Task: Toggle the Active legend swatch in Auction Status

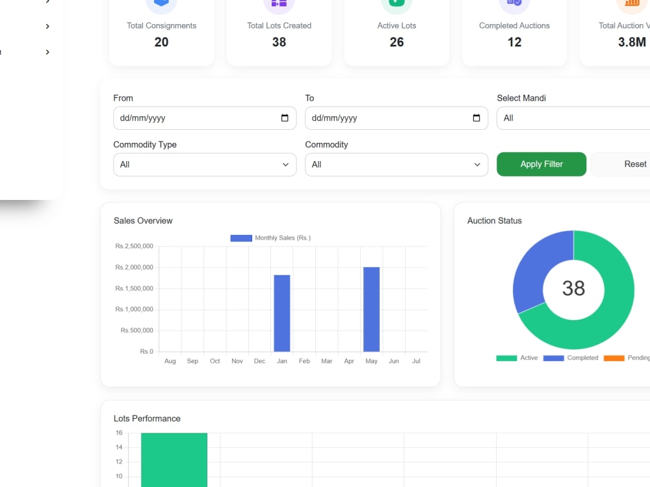Action: [506, 358]
